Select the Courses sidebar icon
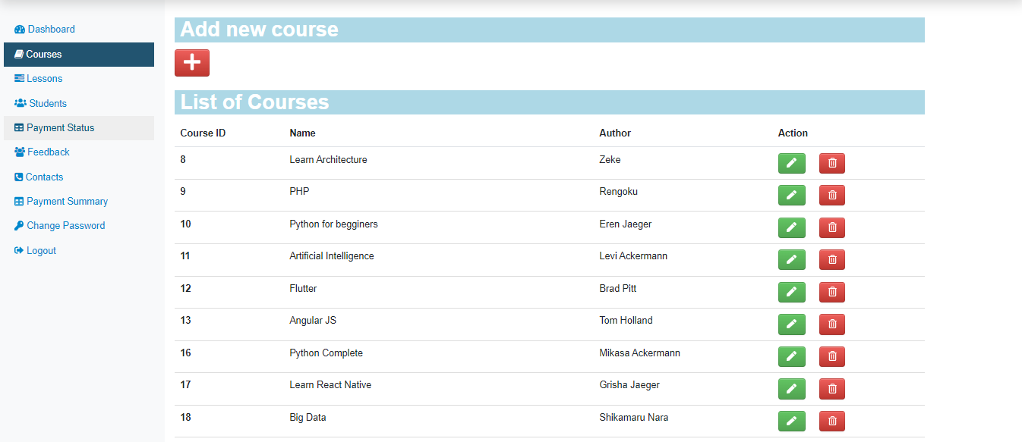This screenshot has height=442, width=1022. coord(42,54)
